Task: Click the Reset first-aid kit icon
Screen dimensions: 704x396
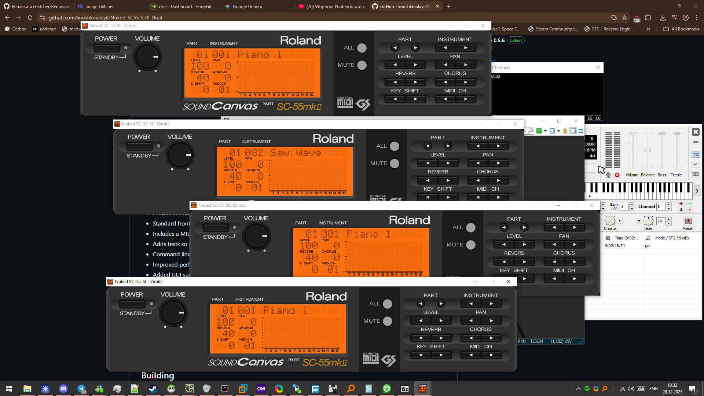Action: click(688, 221)
